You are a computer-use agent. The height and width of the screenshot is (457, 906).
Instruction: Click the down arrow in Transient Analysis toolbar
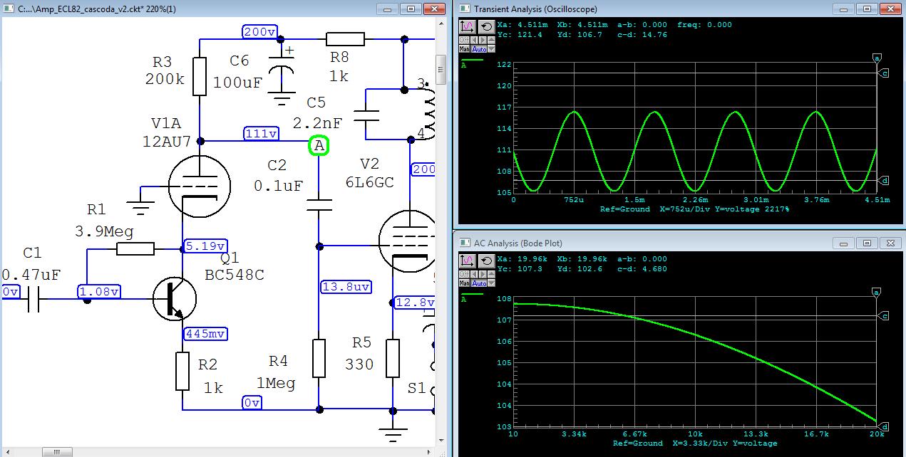pos(491,48)
